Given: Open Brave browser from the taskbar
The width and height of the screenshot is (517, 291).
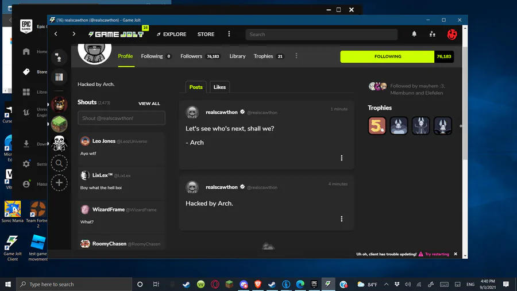Looking at the screenshot, I should [258, 284].
